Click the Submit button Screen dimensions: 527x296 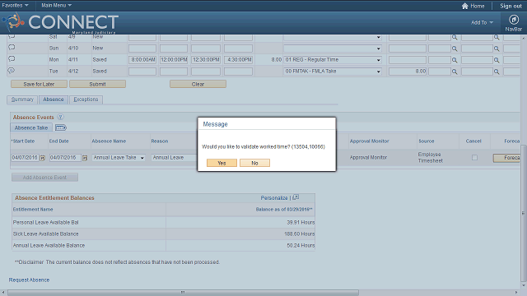pos(97,84)
